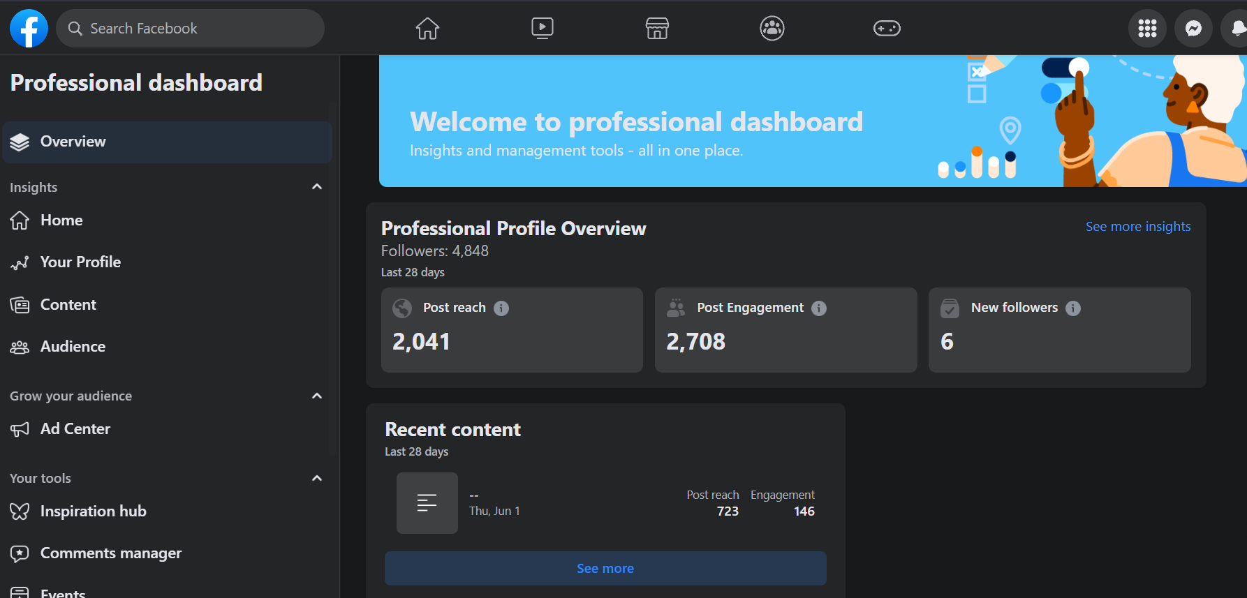Image resolution: width=1247 pixels, height=598 pixels.
Task: Click the Engagement value 146
Action: 804,511
